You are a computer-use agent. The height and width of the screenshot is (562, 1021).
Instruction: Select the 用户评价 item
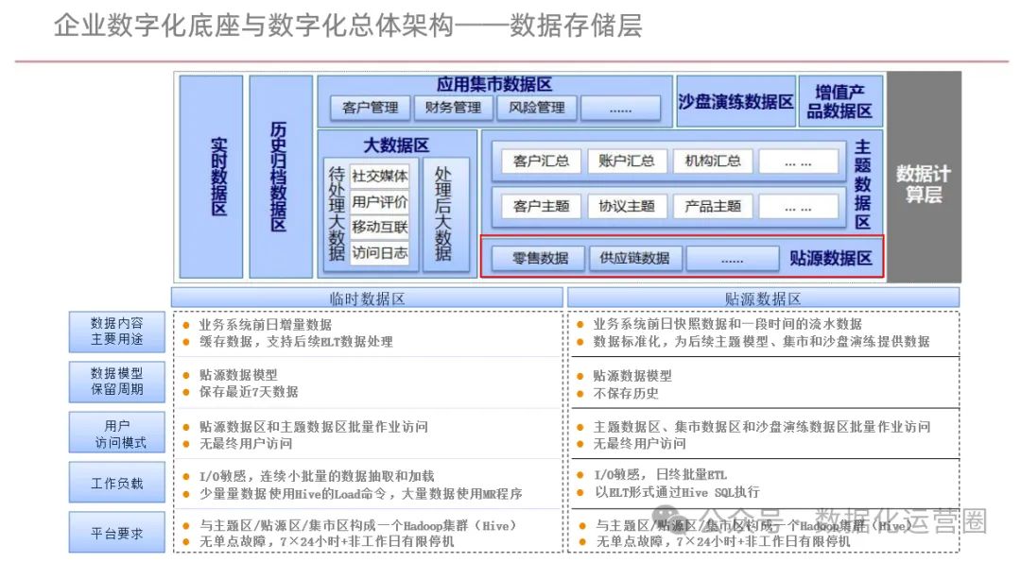pos(380,201)
